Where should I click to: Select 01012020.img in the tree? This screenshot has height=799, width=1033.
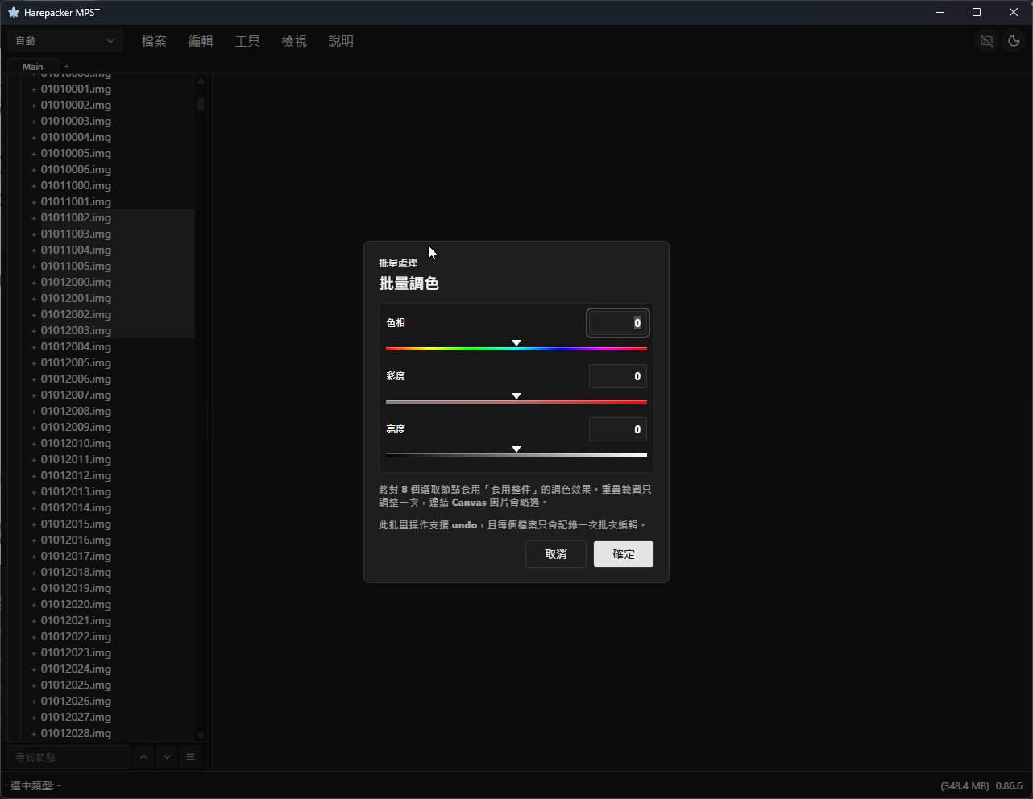coord(76,604)
